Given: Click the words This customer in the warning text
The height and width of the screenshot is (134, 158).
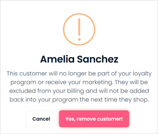Looking at the screenshot, I should (x=27, y=74).
